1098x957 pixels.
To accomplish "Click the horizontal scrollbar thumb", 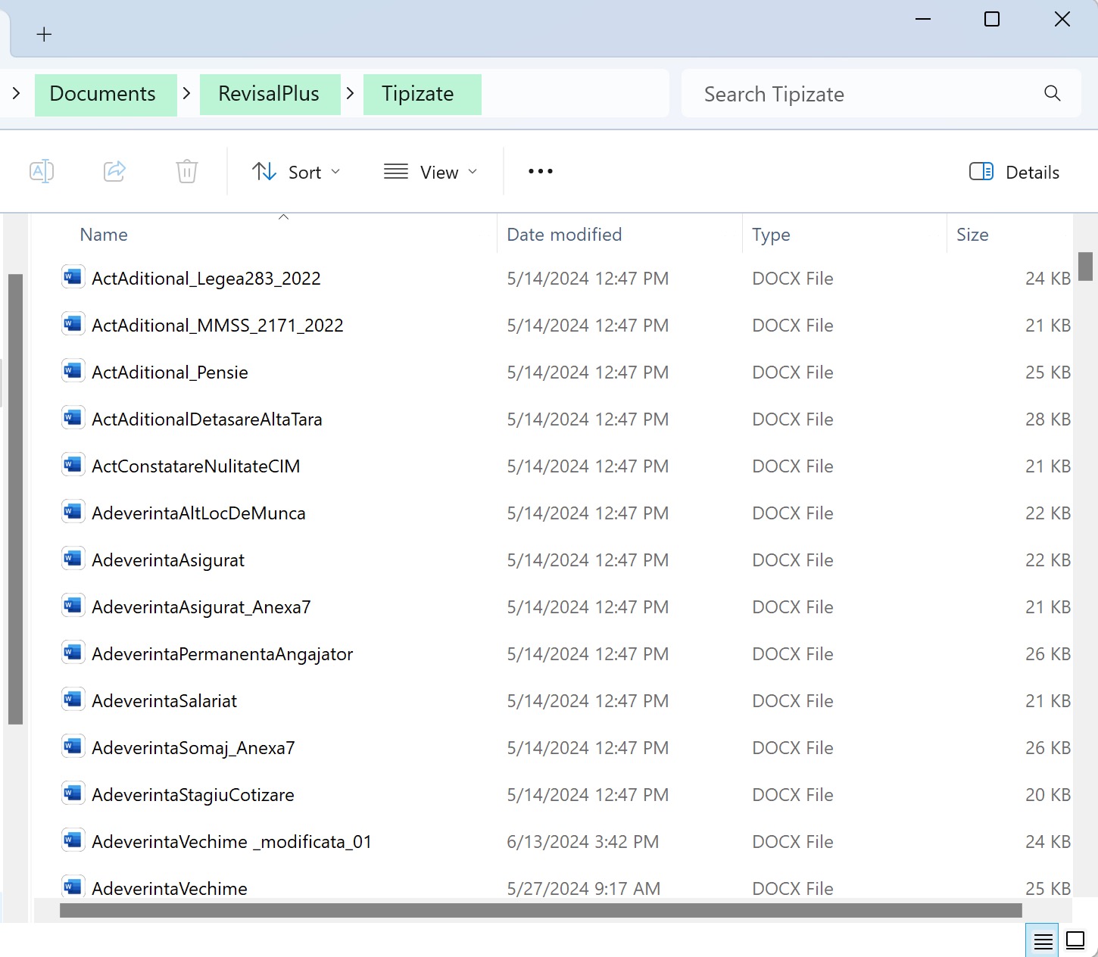I will [x=541, y=910].
